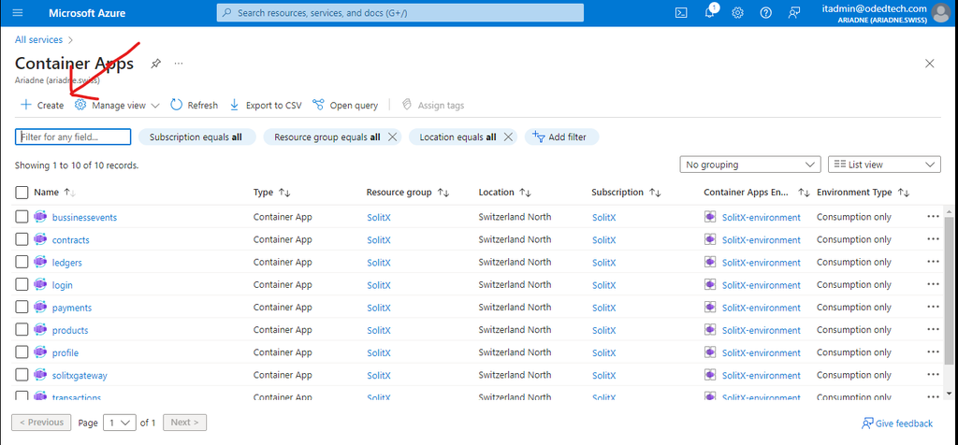Sort by the Location column
Viewport: 958px width, 445px height.
pos(504,193)
